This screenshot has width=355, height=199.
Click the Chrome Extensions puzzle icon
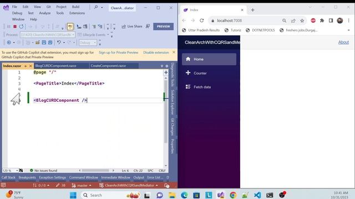click(322, 20)
